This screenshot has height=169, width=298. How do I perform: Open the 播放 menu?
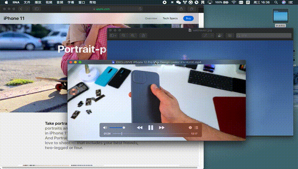[38, 2]
